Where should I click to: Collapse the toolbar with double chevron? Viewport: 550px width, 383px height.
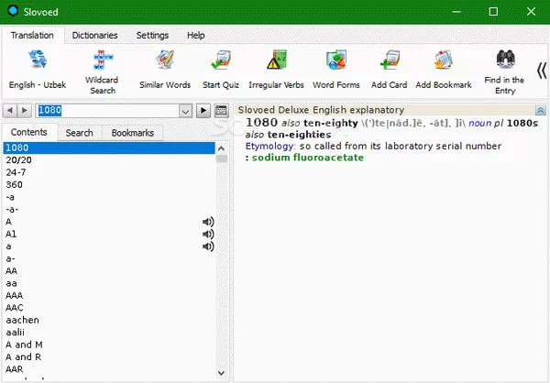tap(542, 71)
